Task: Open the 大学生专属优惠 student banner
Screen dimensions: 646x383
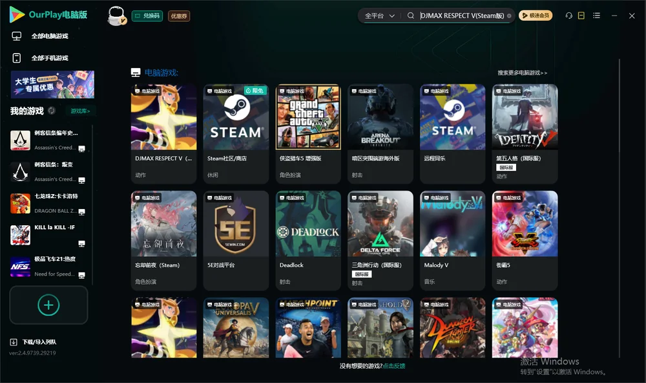Action: (52, 84)
